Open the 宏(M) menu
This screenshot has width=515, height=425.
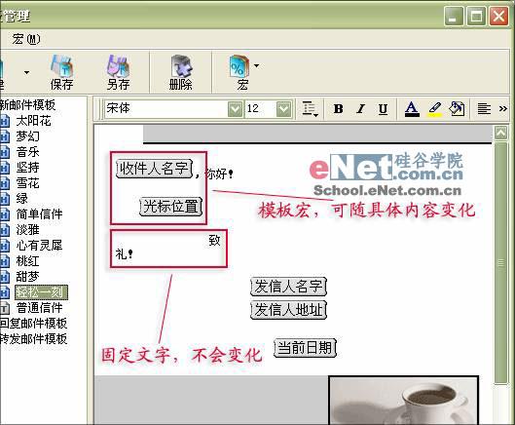click(26, 39)
